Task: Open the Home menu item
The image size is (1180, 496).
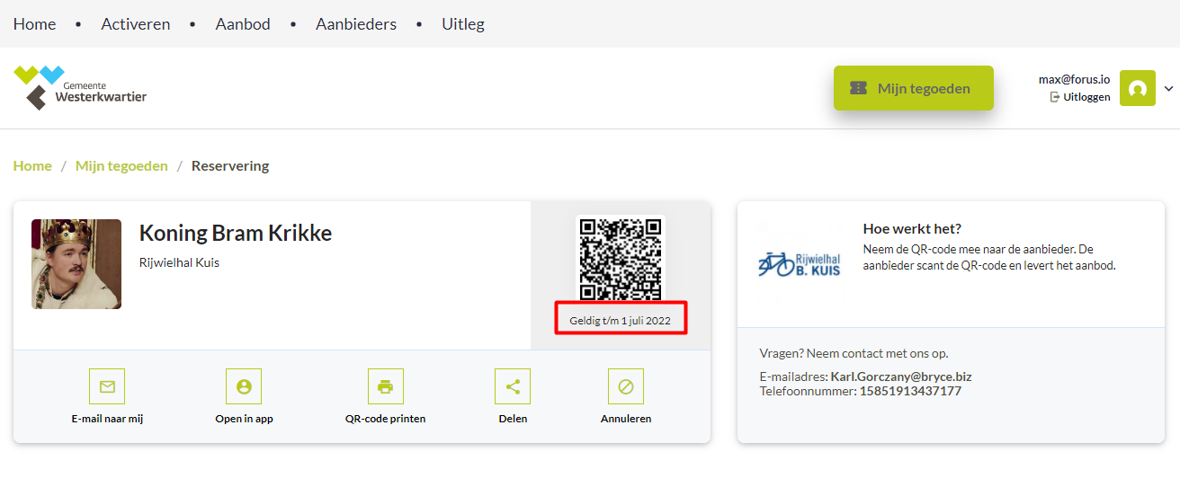Action: coord(34,24)
